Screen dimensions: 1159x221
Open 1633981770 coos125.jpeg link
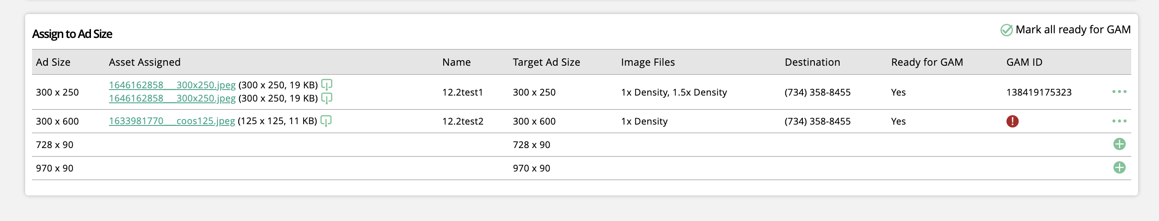pyautogui.click(x=172, y=121)
